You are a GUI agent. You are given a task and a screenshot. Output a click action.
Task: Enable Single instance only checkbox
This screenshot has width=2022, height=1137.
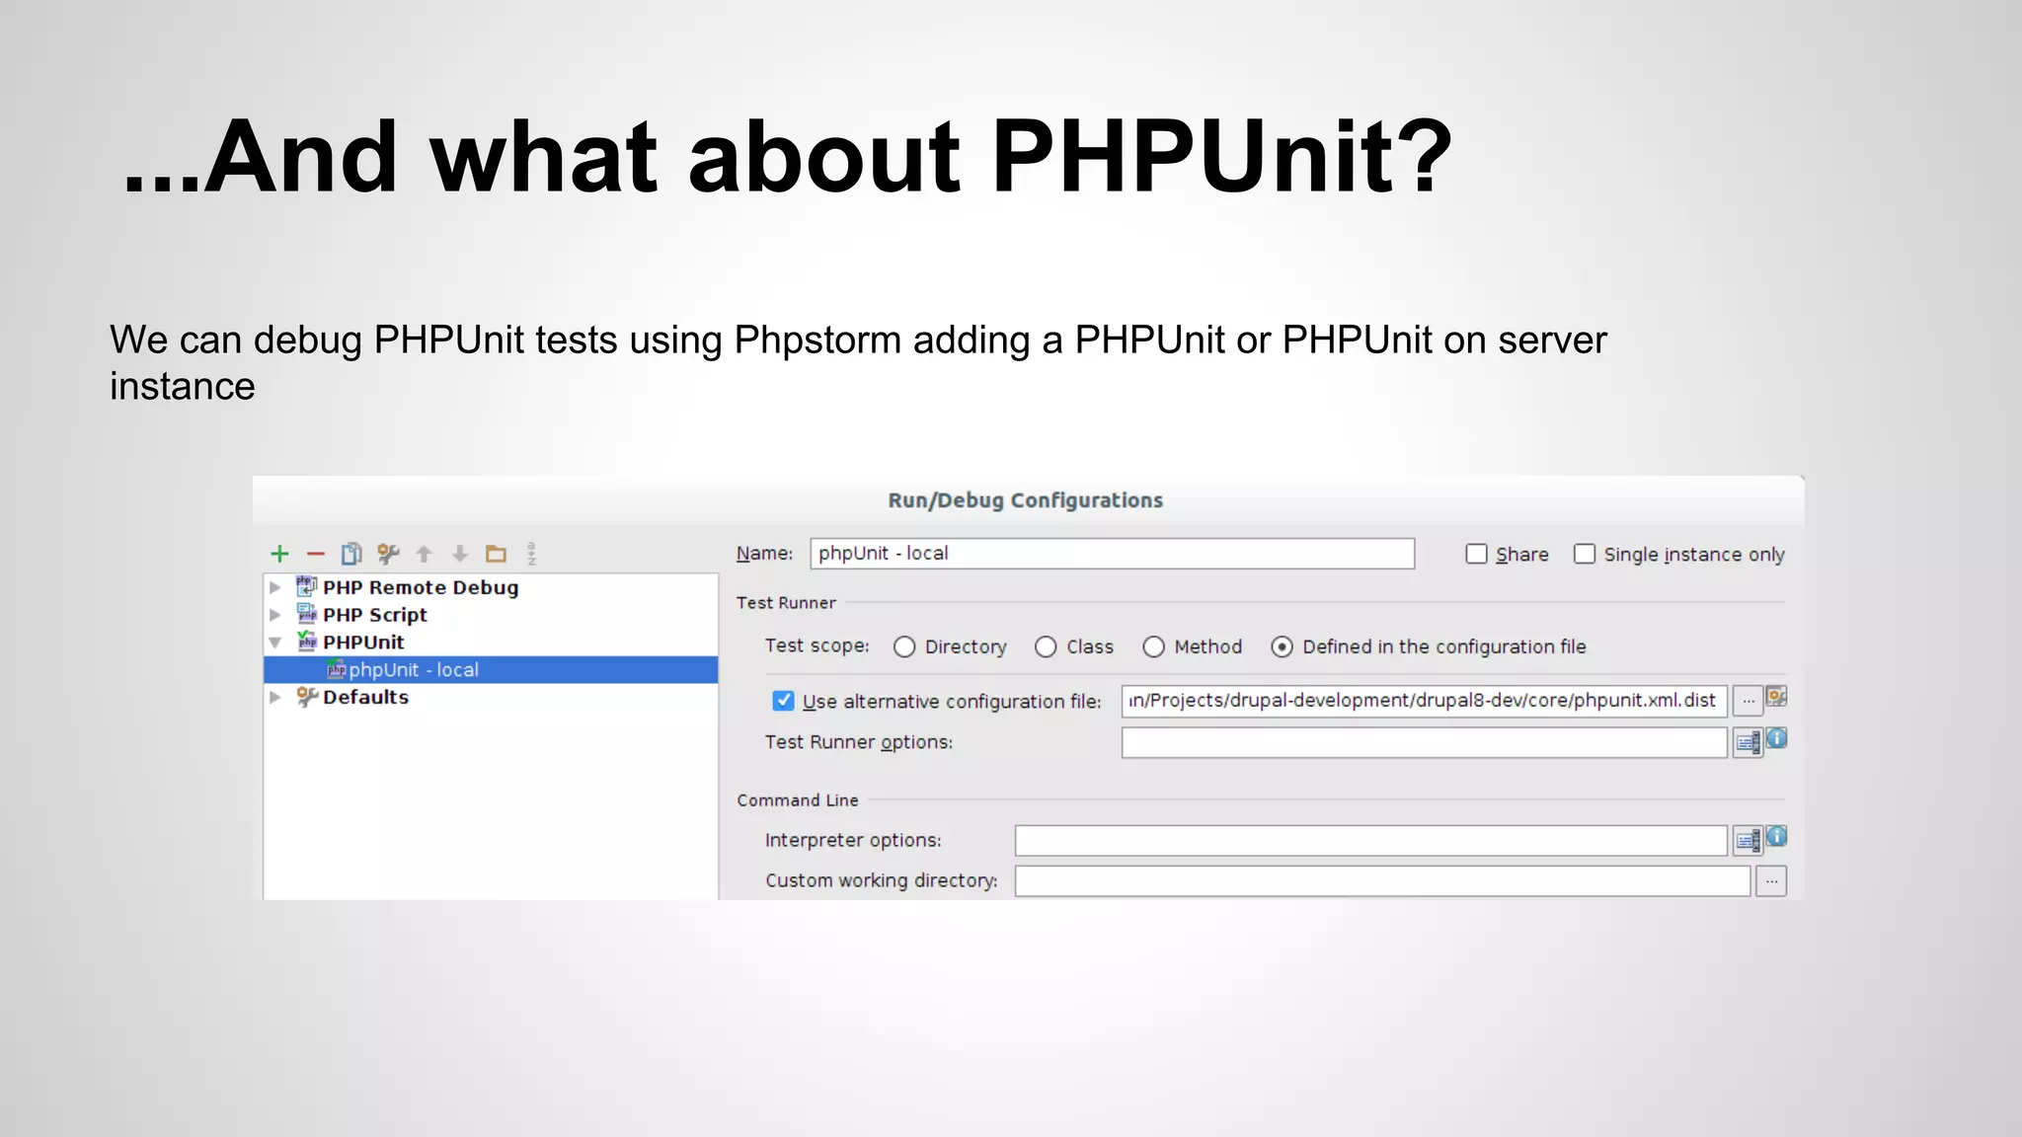click(1584, 554)
